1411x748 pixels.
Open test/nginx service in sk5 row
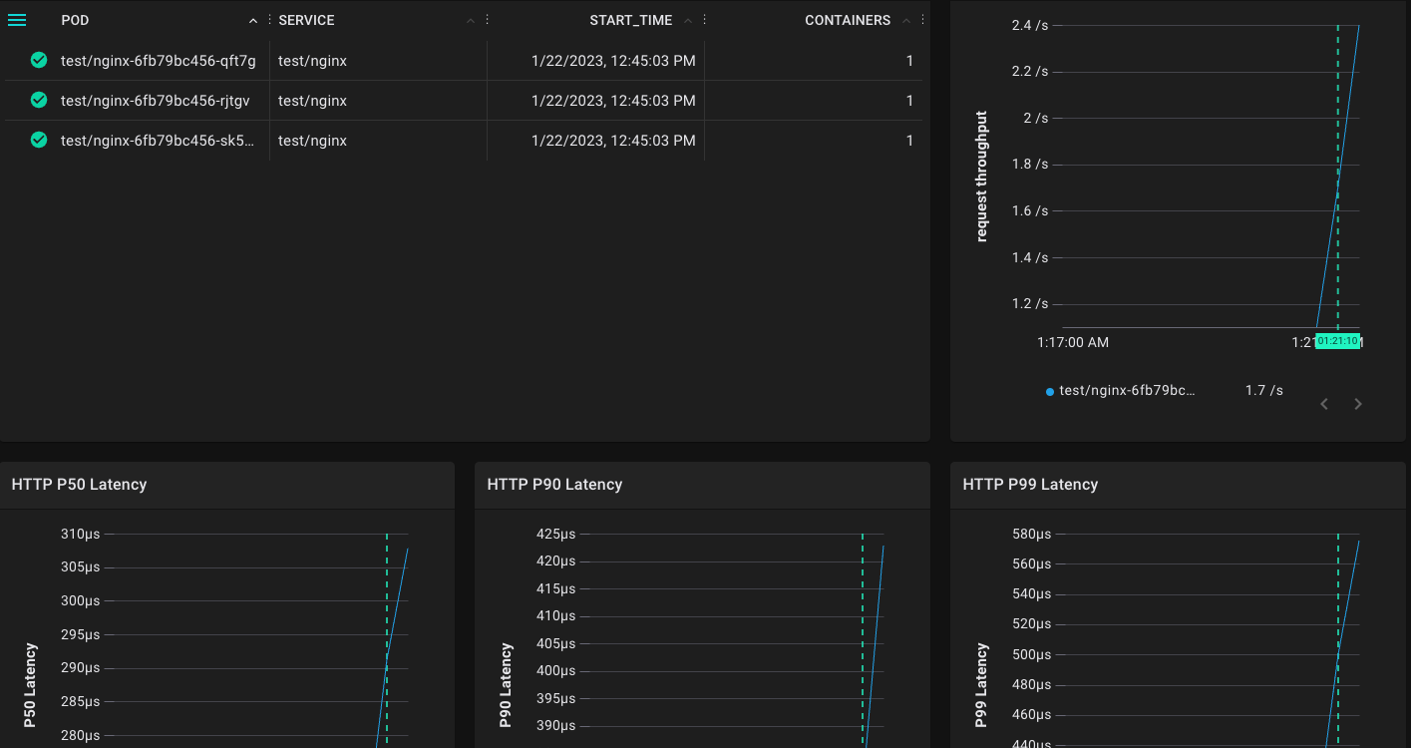[312, 141]
